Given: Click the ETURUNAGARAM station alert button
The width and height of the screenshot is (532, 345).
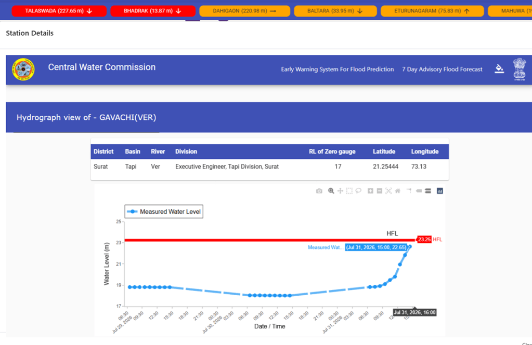Looking at the screenshot, I should (432, 11).
